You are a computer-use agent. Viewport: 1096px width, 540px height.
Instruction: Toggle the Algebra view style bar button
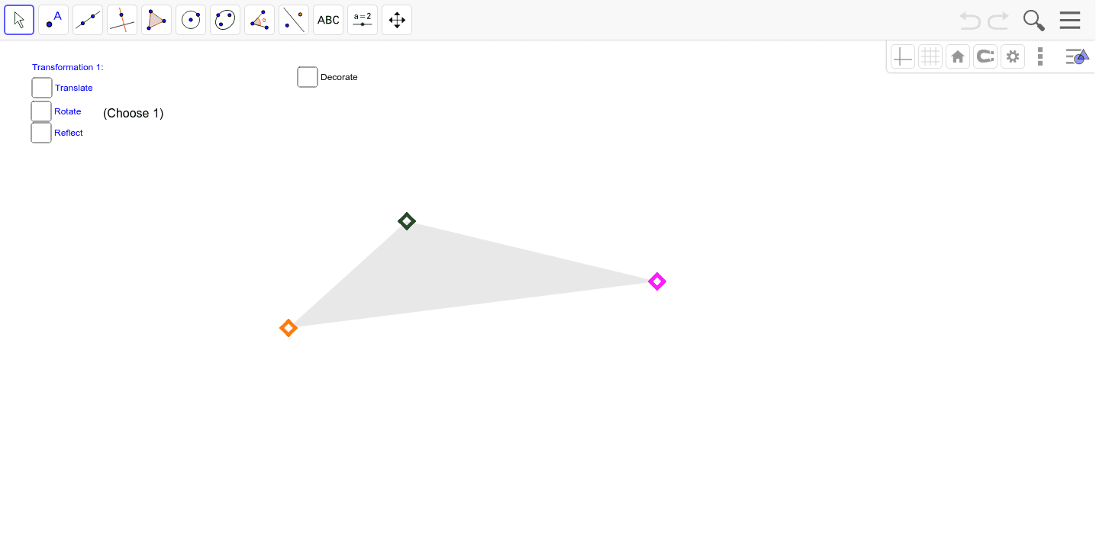click(x=1077, y=56)
